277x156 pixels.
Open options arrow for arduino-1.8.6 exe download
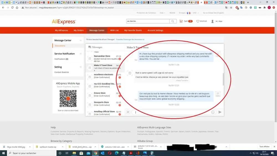pos(128,147)
